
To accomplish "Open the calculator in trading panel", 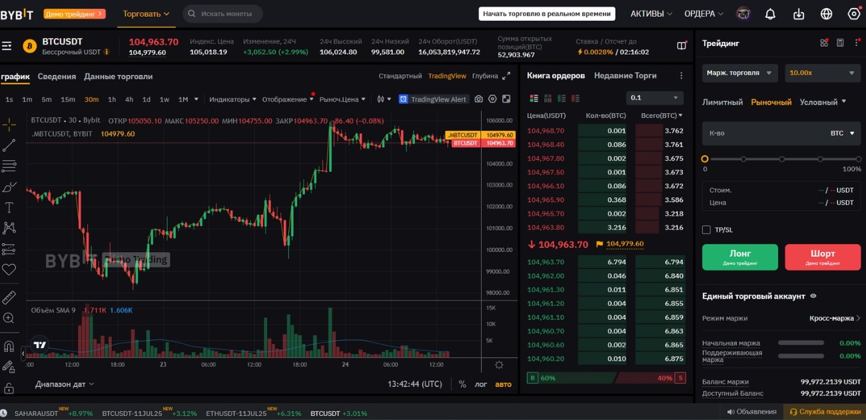I will point(840,43).
